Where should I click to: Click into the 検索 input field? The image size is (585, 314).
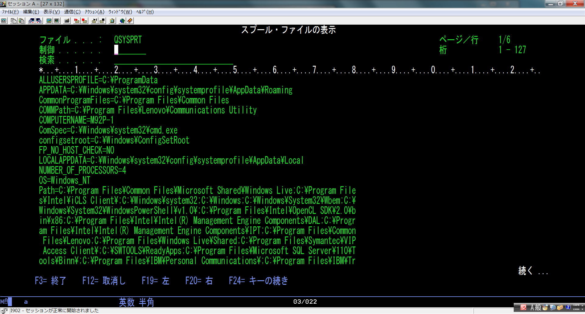173,60
